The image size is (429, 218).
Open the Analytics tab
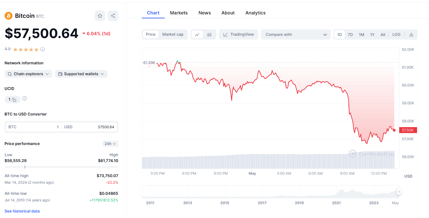[x=256, y=13]
